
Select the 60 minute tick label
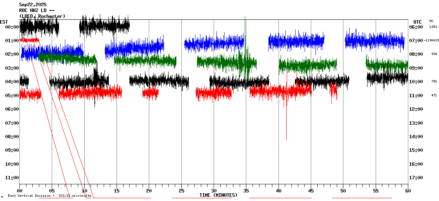point(408,191)
